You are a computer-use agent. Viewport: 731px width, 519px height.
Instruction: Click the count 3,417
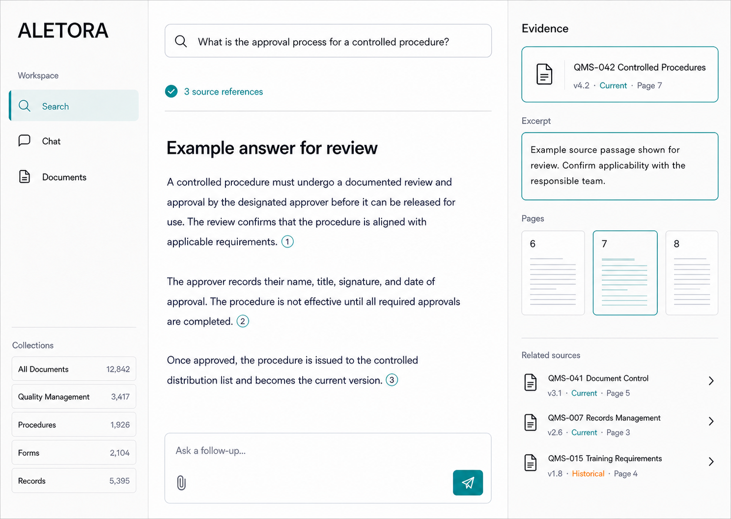(x=120, y=397)
